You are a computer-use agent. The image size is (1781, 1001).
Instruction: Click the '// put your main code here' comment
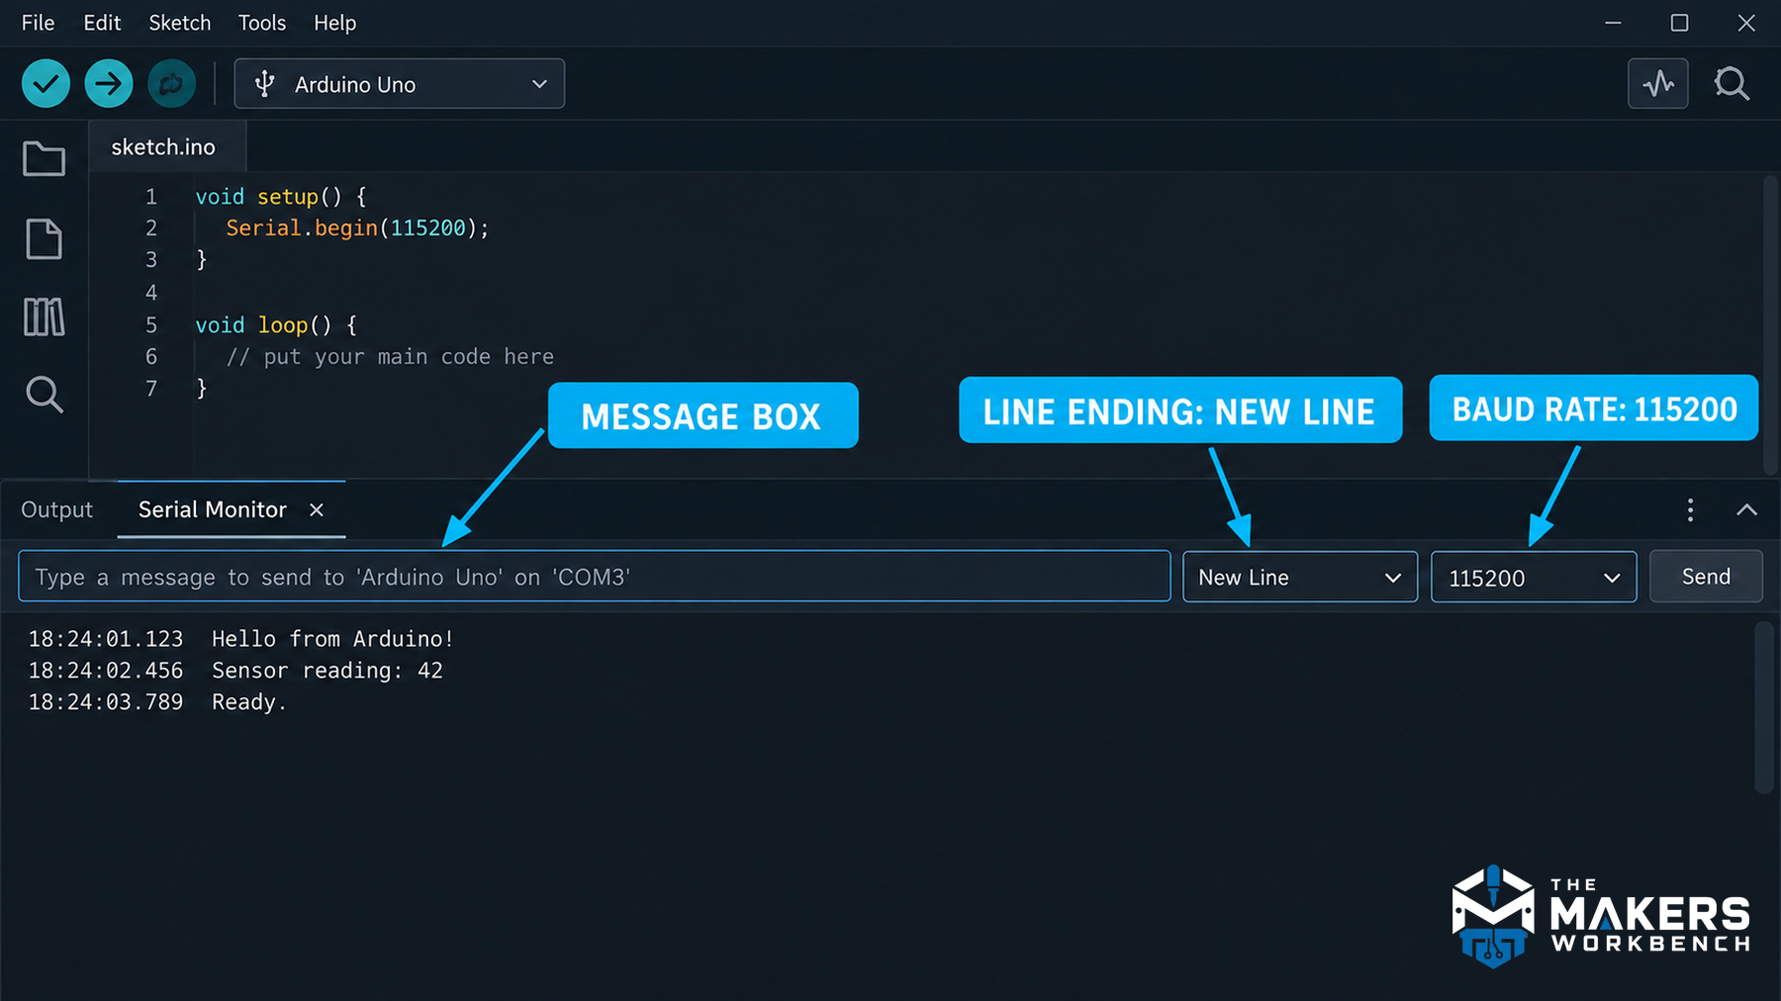pyautogui.click(x=390, y=357)
